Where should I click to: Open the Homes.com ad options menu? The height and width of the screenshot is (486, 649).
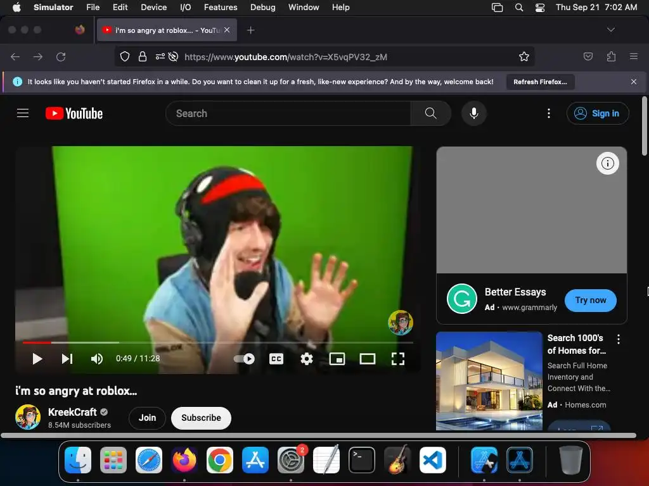(x=619, y=339)
